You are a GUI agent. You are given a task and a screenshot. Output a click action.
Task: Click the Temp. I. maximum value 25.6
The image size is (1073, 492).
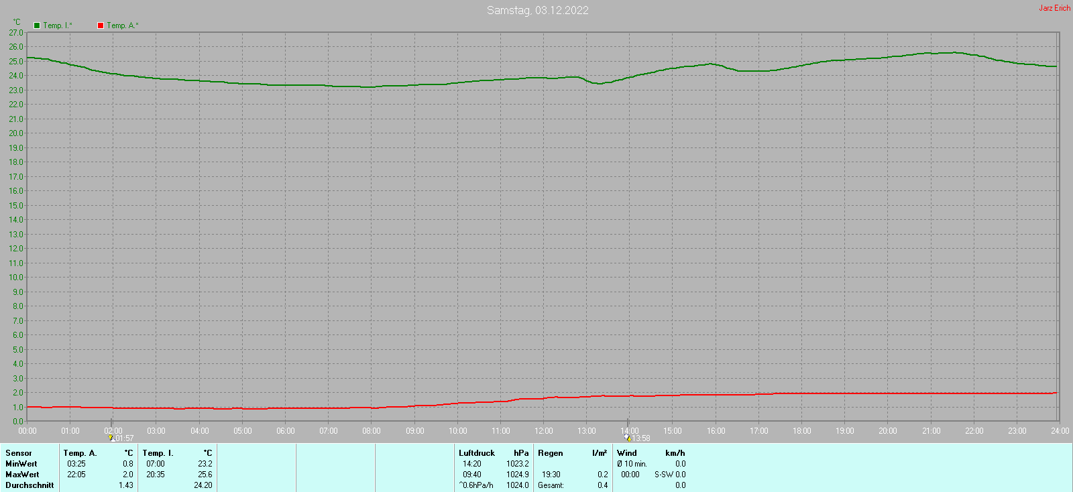(205, 475)
